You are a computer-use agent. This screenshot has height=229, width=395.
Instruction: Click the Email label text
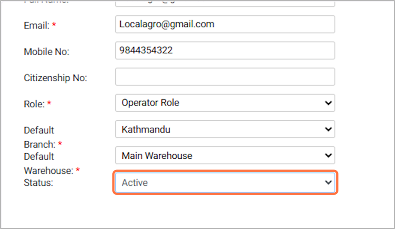36,26
